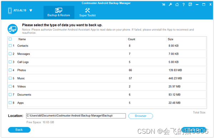Click the Photos count 66
Image resolution: width=214 pixels, height=138 pixels.
pyautogui.click(x=130, y=70)
